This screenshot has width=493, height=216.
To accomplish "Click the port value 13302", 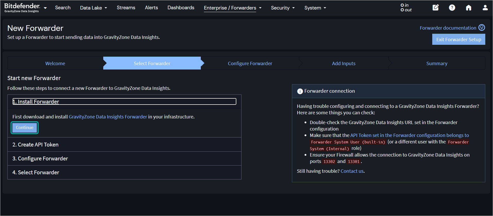I will [329, 161].
